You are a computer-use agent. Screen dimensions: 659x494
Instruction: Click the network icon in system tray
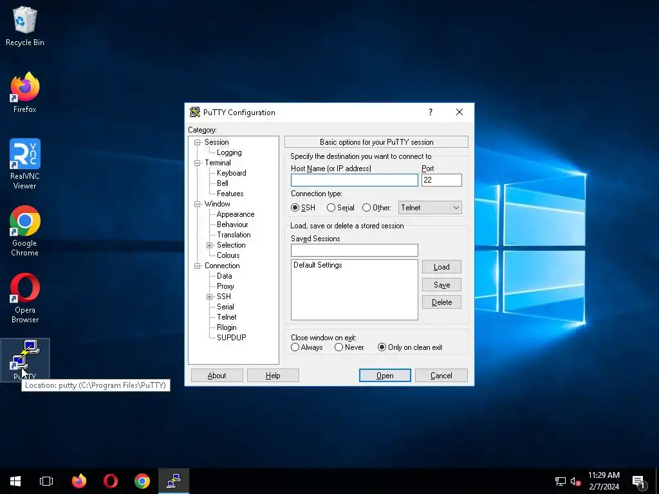561,481
